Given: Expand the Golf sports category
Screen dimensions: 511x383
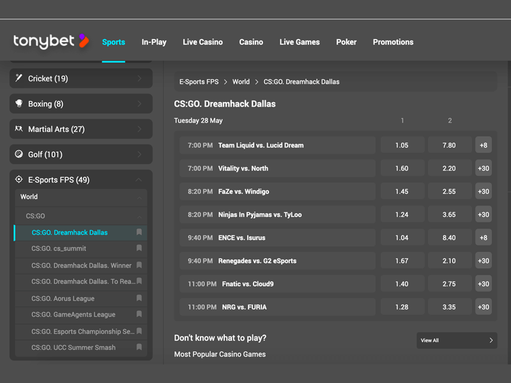Looking at the screenshot, I should click(x=139, y=154).
